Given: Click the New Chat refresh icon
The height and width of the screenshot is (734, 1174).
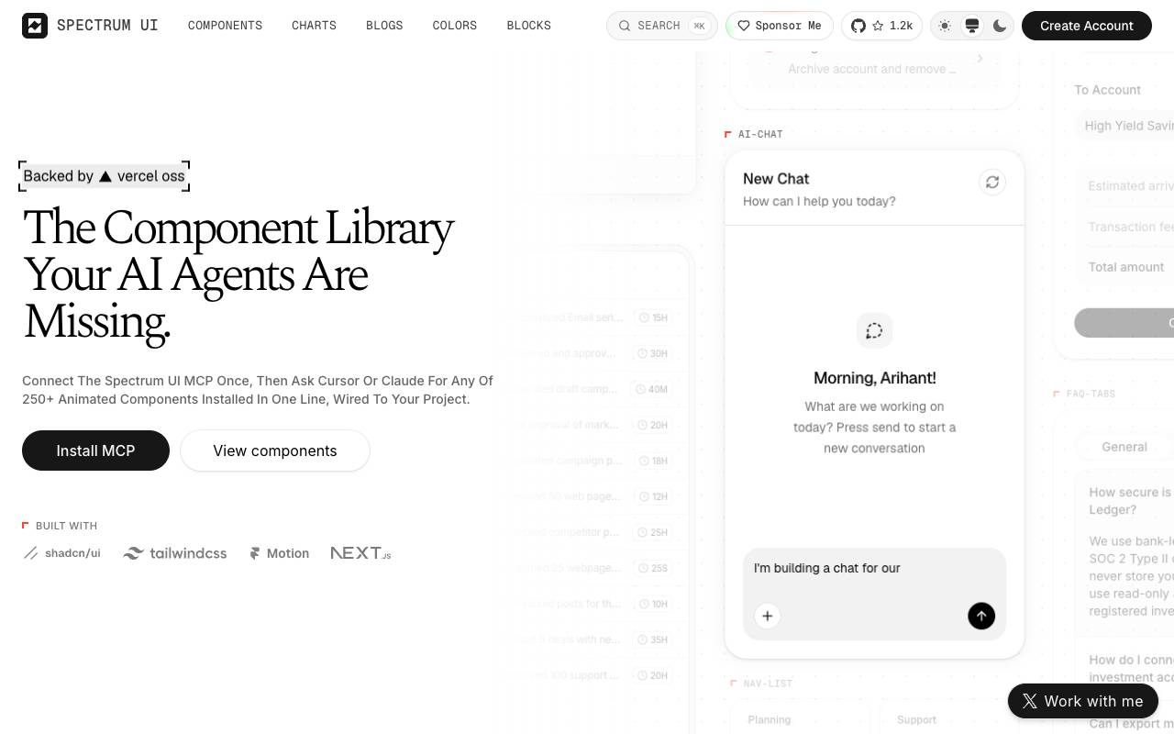Looking at the screenshot, I should click(x=992, y=182).
